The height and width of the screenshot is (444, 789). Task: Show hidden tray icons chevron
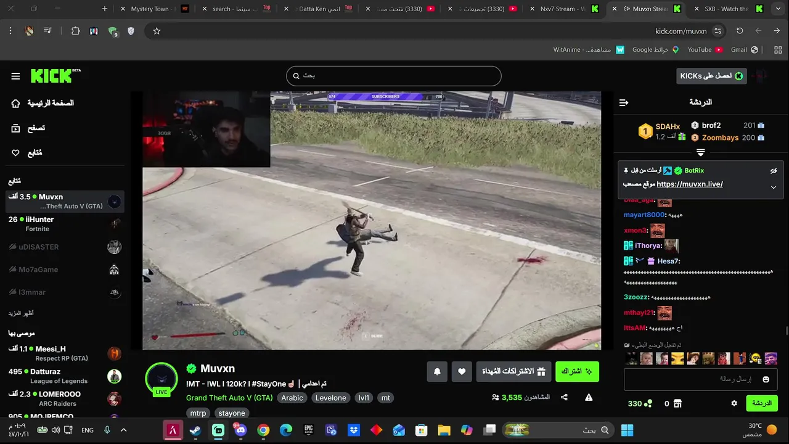click(x=123, y=430)
